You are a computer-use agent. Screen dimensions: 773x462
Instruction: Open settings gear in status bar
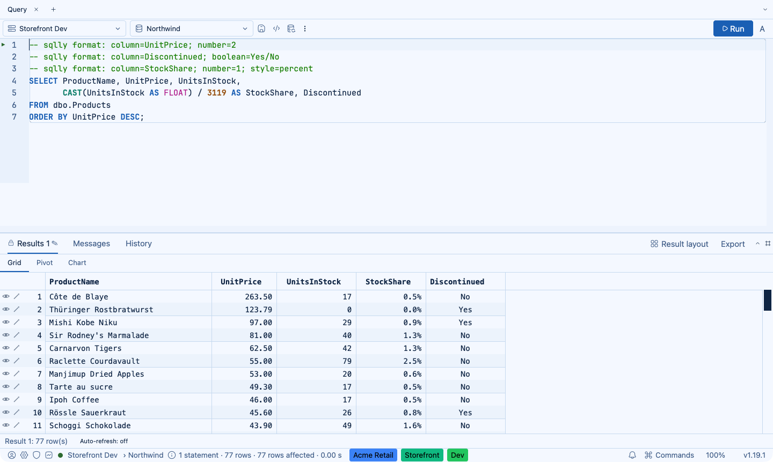coord(24,455)
